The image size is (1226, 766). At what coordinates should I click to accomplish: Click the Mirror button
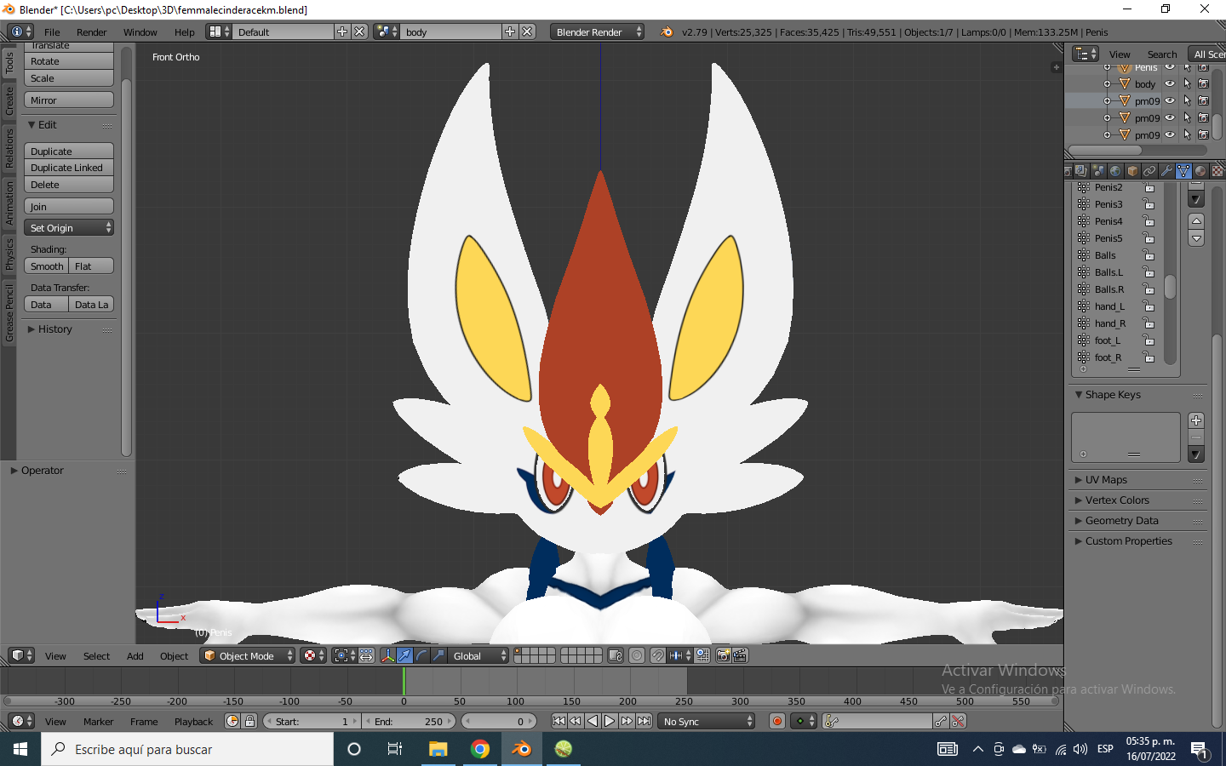click(x=69, y=100)
